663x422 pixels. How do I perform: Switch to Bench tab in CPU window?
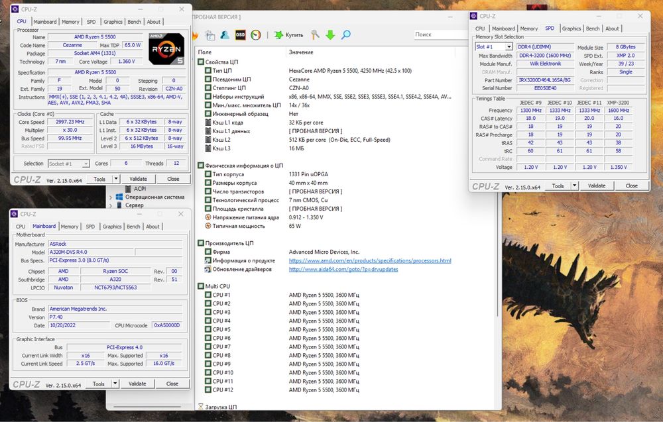134,22
